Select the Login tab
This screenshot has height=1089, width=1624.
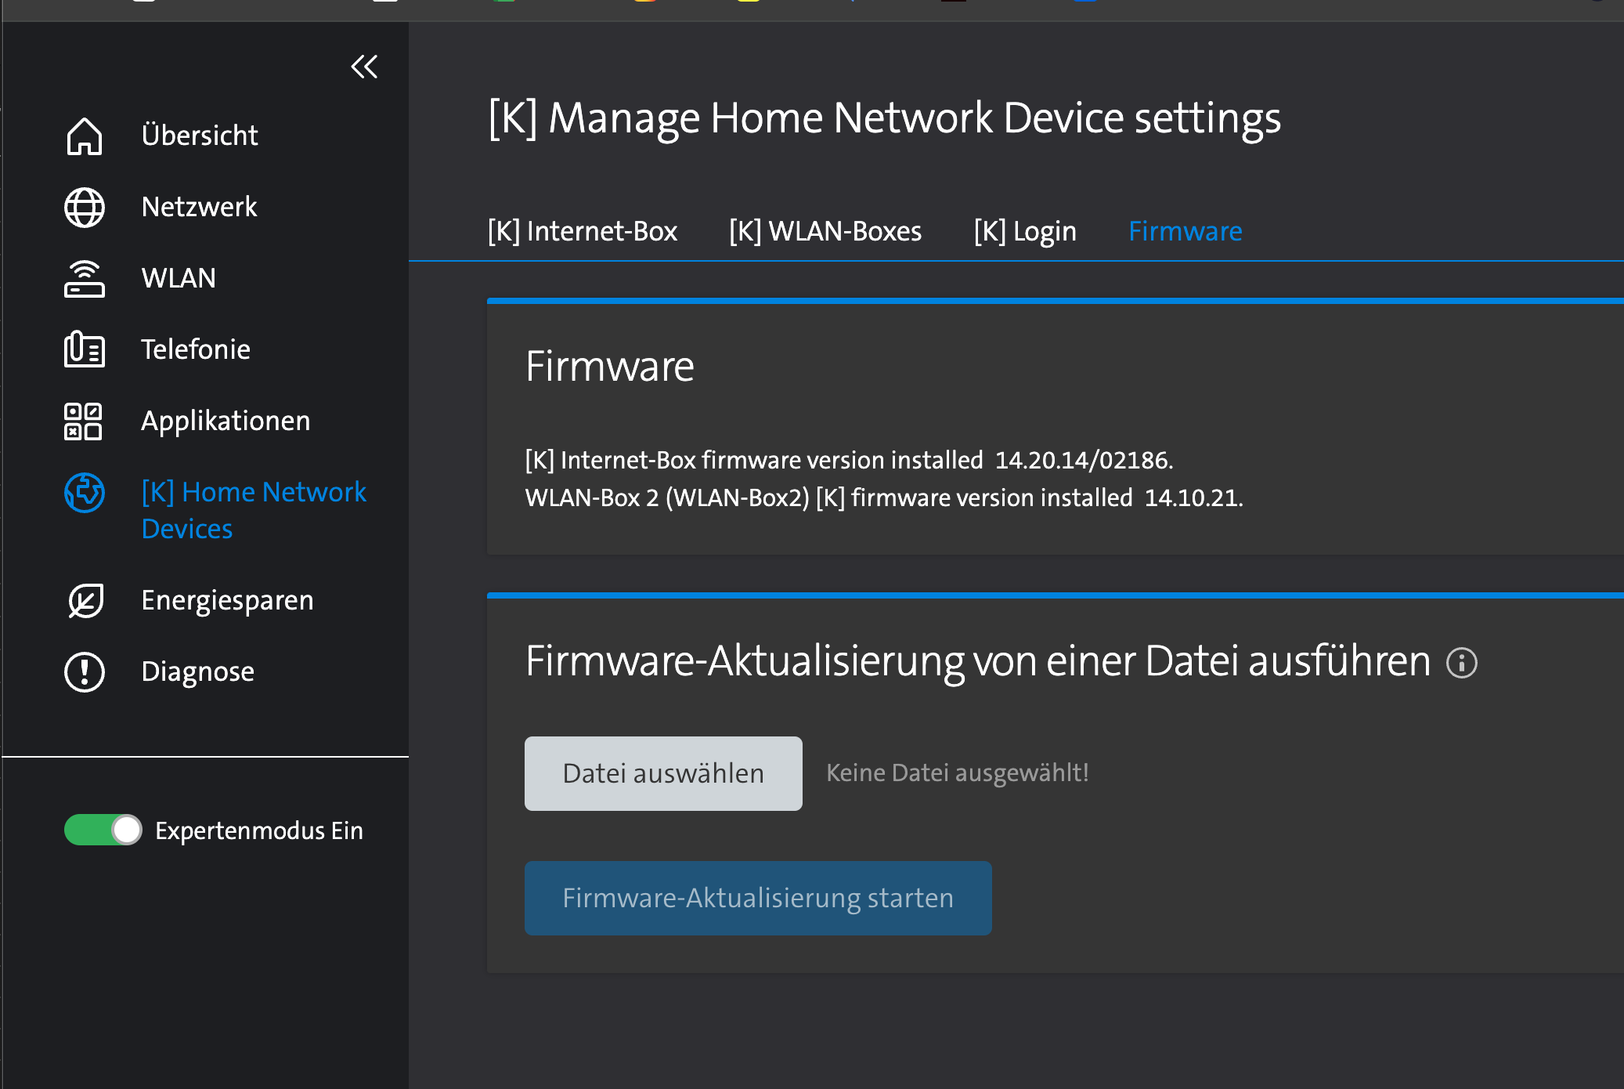(1024, 231)
